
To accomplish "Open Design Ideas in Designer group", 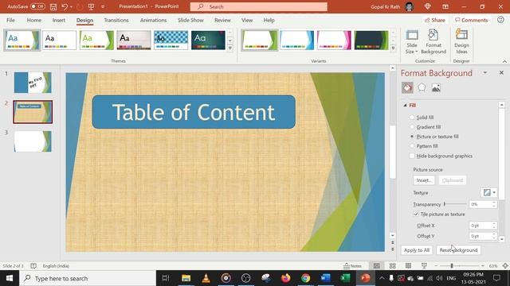I will (x=461, y=41).
